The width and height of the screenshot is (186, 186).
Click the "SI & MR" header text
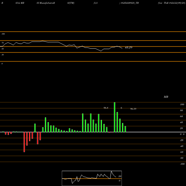pyautogui.click(x=20, y=3)
